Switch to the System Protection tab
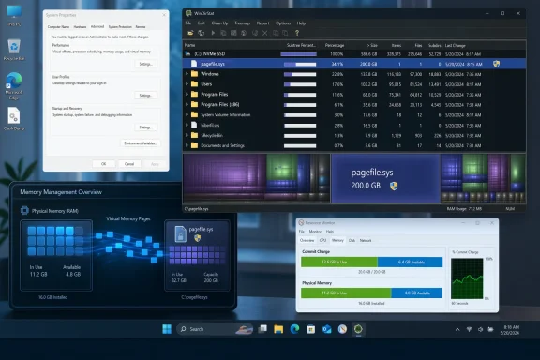 120,27
